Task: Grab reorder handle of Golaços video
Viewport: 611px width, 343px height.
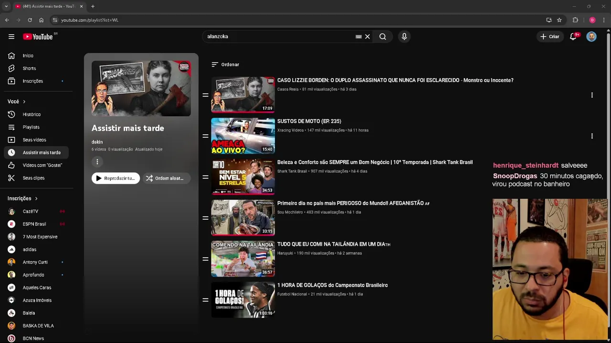Action: [x=205, y=300]
